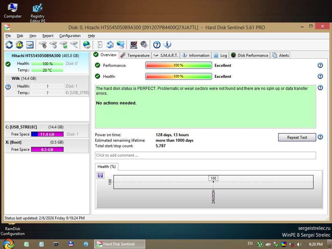
Task: Open the Configuration menu
Action: click(x=70, y=36)
